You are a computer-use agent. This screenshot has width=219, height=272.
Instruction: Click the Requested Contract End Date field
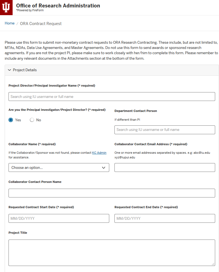click(165, 218)
